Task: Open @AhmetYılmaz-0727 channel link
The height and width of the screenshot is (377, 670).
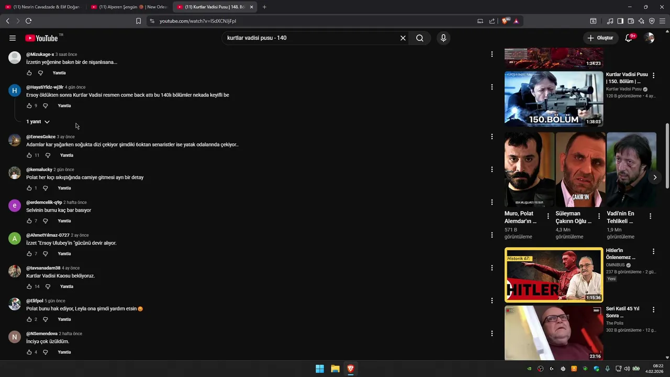Action: pyautogui.click(x=48, y=235)
